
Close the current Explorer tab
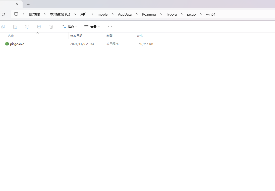coord(17,4)
